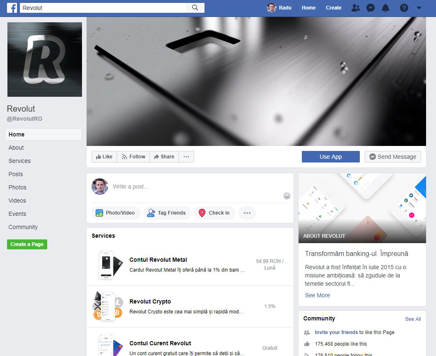Screen dimensions: 436x356
Task: Click the friends icon beside Invite your friends
Action: click(x=307, y=332)
